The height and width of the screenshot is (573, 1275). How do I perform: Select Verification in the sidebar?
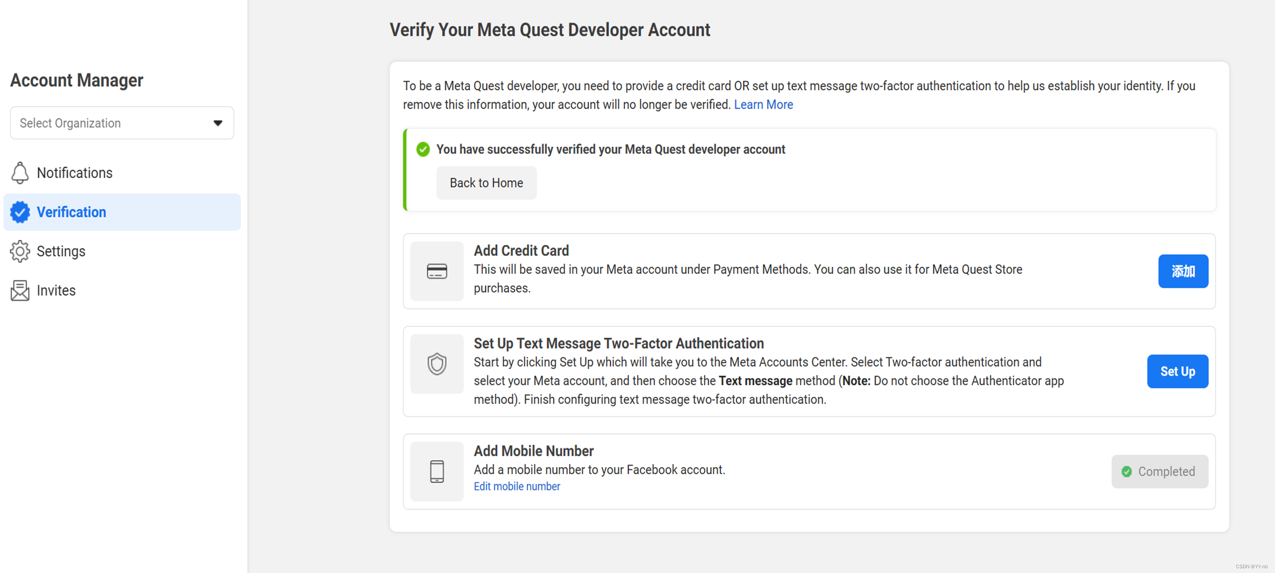coord(72,212)
